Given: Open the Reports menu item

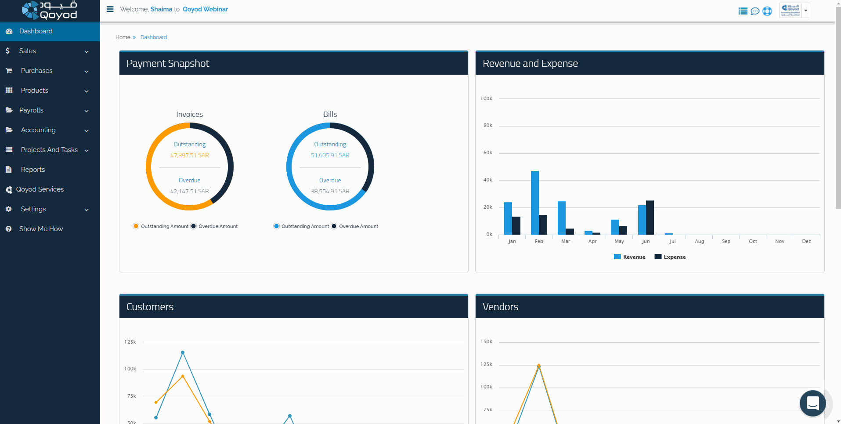Looking at the screenshot, I should pos(33,170).
